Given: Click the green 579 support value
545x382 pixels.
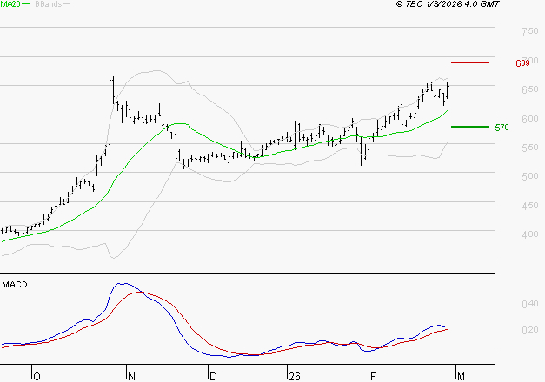Looking at the screenshot, I should click(x=502, y=128).
